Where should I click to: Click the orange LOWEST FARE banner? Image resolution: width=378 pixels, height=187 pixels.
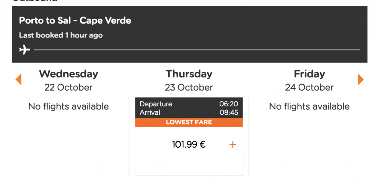click(x=189, y=122)
